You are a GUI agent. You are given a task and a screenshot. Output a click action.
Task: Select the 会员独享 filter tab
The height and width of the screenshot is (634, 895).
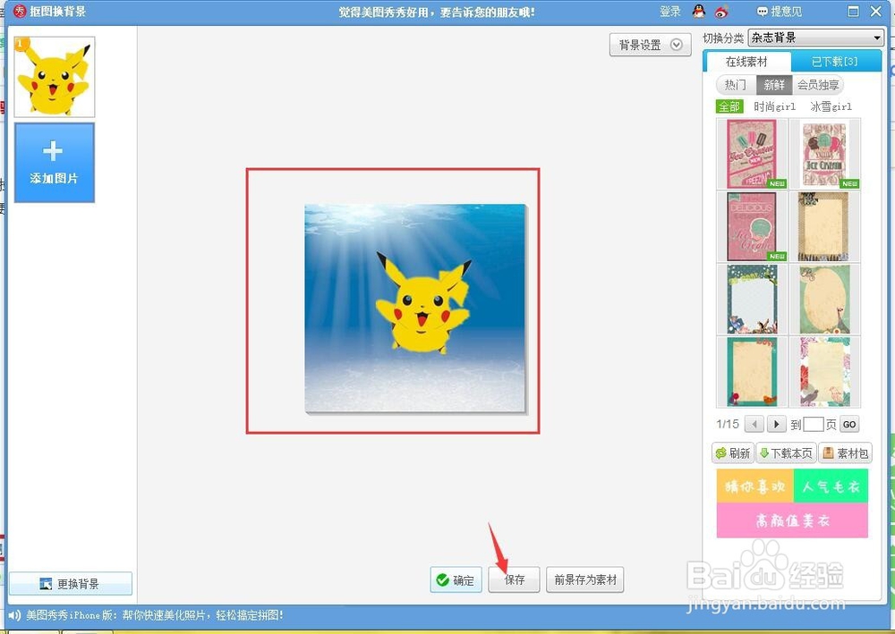tap(818, 85)
